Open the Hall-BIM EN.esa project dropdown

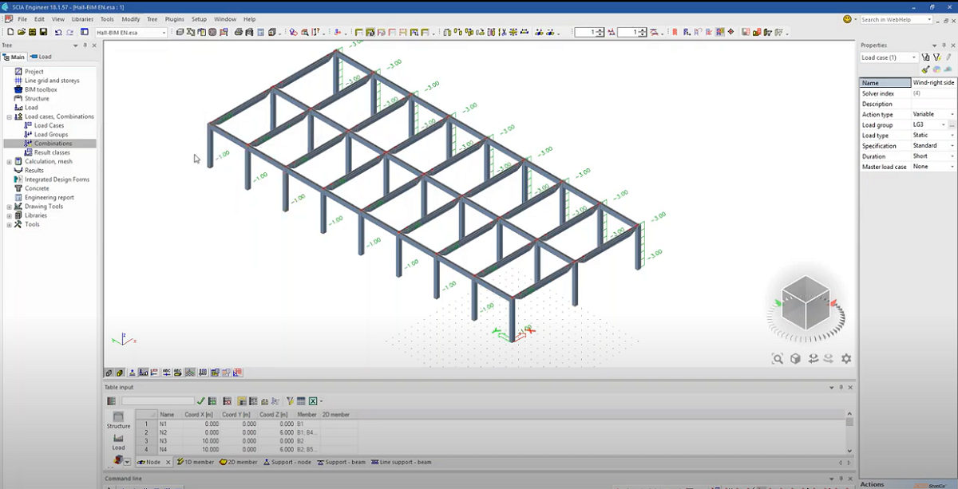[164, 33]
